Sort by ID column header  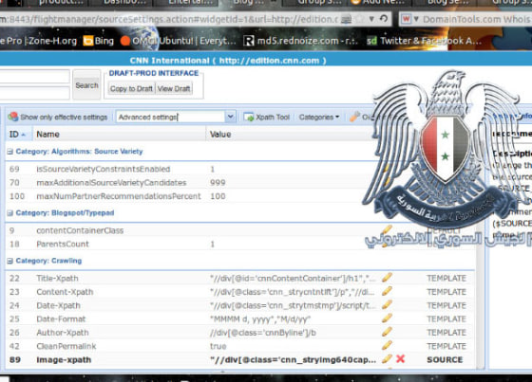tap(18, 134)
